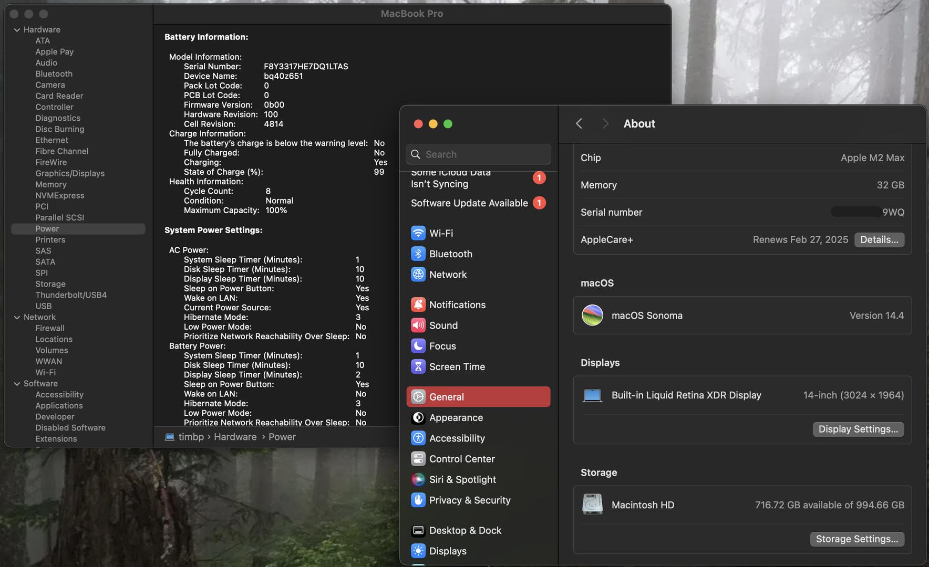Click the Wi-Fi icon in System Settings sidebar

[418, 233]
